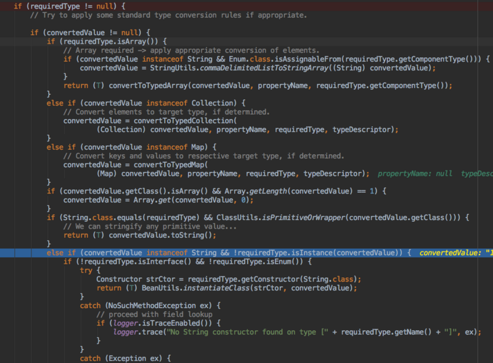Click the string 'No String constructor found on type ['
Viewport: 493px width, 363px height.
click(247, 332)
